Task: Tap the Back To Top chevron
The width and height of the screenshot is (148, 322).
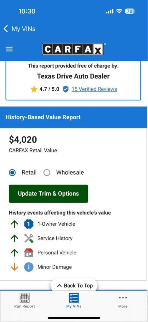Action: (60, 286)
